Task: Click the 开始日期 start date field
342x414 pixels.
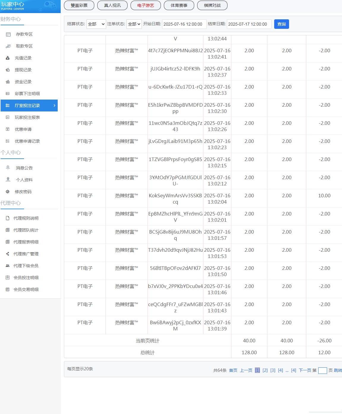Action: click(184, 24)
